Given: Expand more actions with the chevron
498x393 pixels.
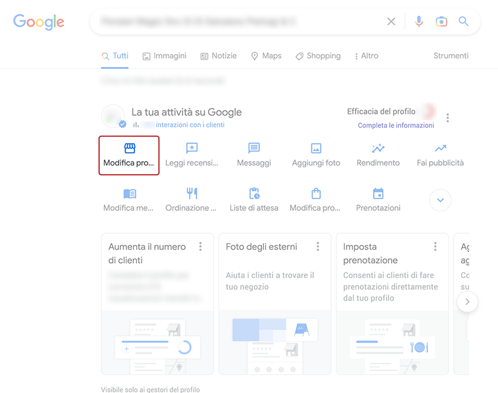Looking at the screenshot, I should 440,200.
